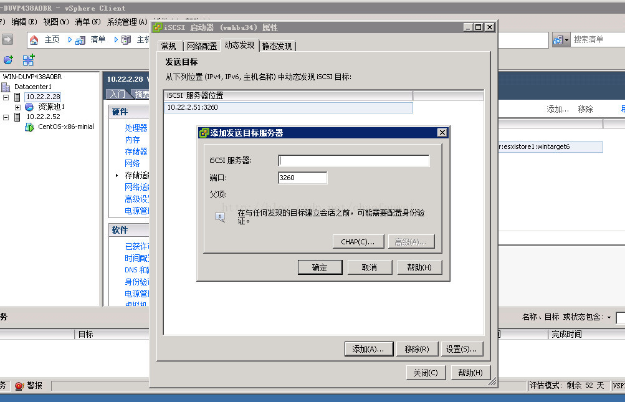Screen dimensions: 625x402
Task: Switch to the 网络配置 tab
Action: pyautogui.click(x=202, y=46)
